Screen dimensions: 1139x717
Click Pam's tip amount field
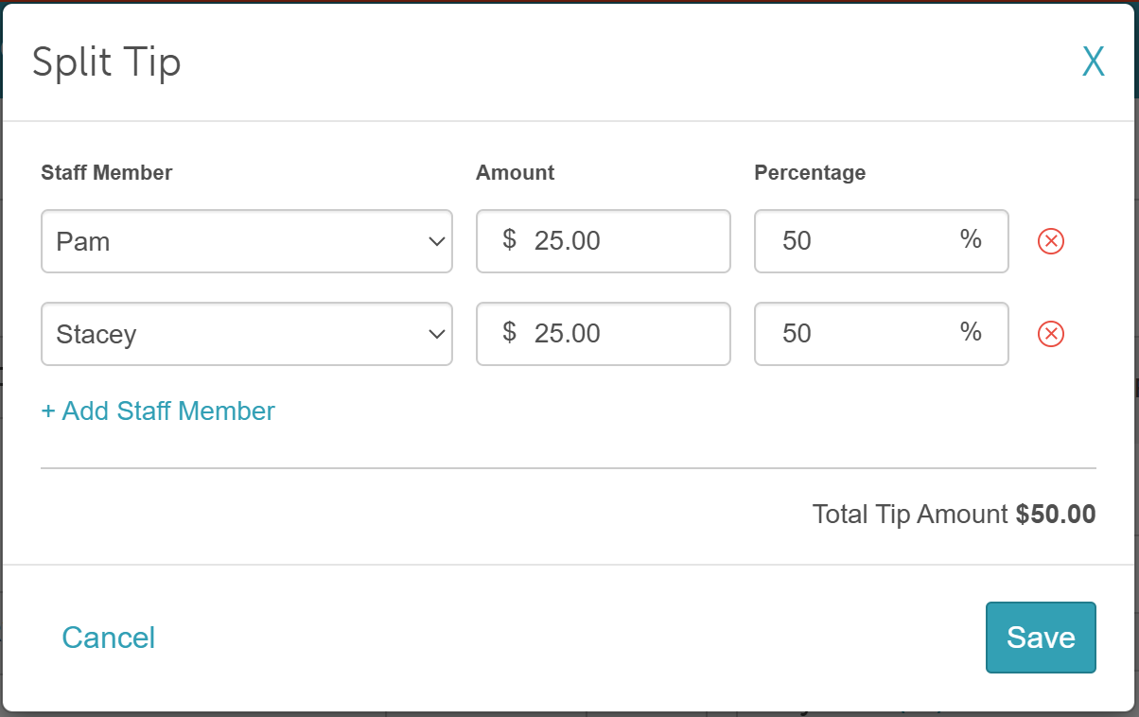(x=615, y=241)
